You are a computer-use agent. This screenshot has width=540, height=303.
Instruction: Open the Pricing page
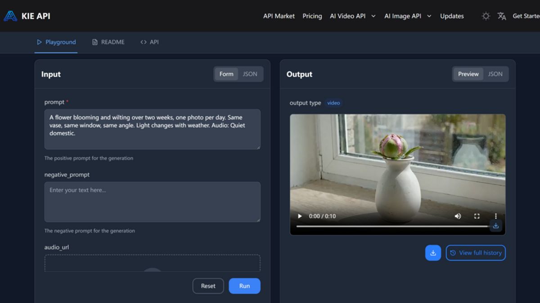312,16
